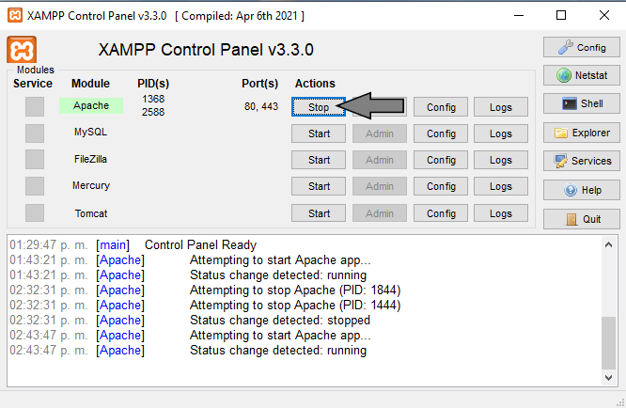Open the right-side Config button with the wrench icon
Viewport: 626px width, 408px height.
[x=581, y=48]
